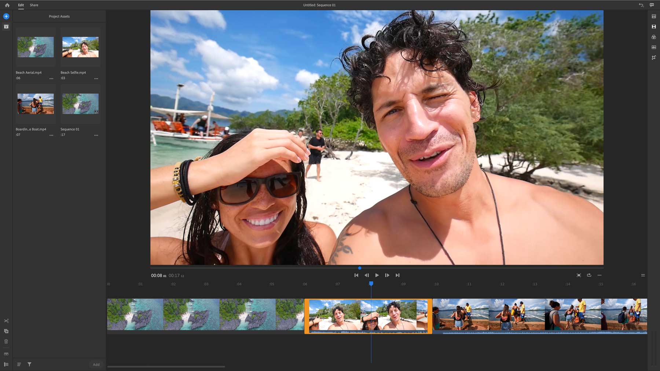
Task: Open the Transitions panel icon in right sidebar
Action: pyautogui.click(x=654, y=27)
